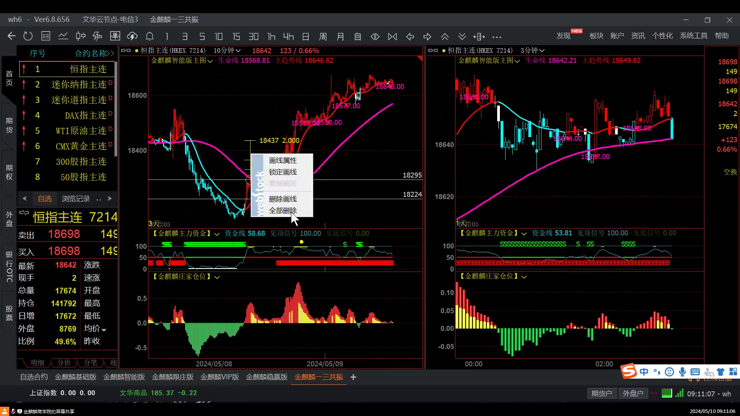Expand right 金麒麟庄家仓位 indicator dropdown
The image size is (740, 416).
point(524,277)
